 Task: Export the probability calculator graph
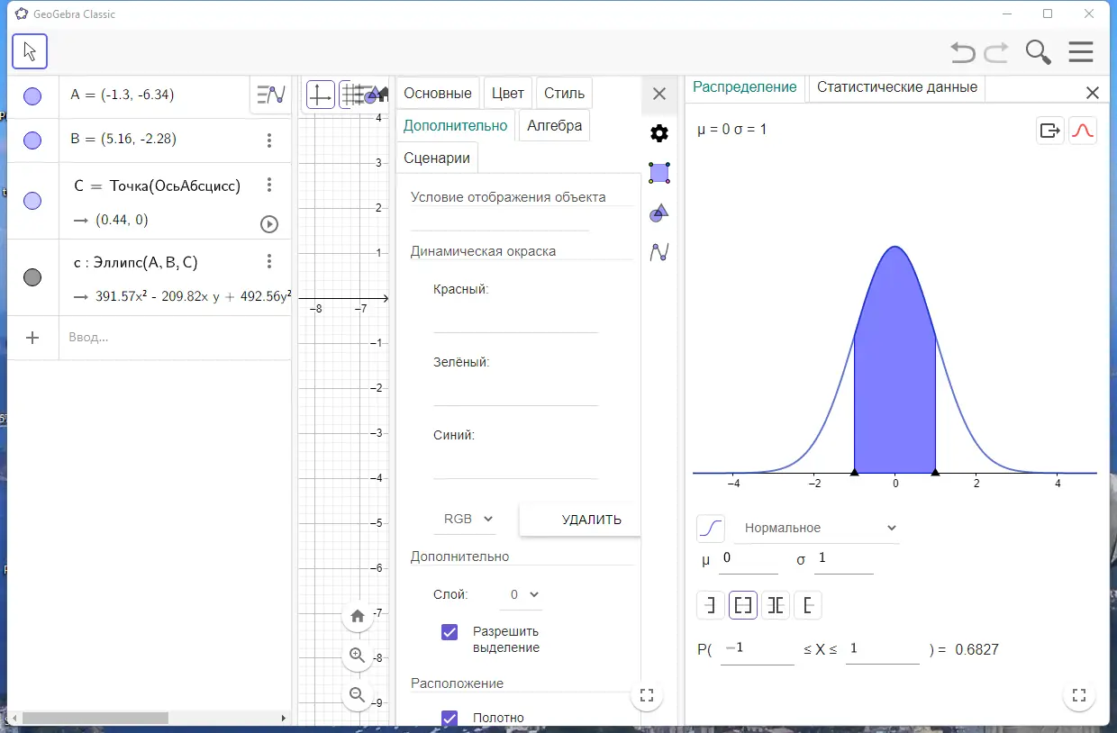pos(1050,131)
